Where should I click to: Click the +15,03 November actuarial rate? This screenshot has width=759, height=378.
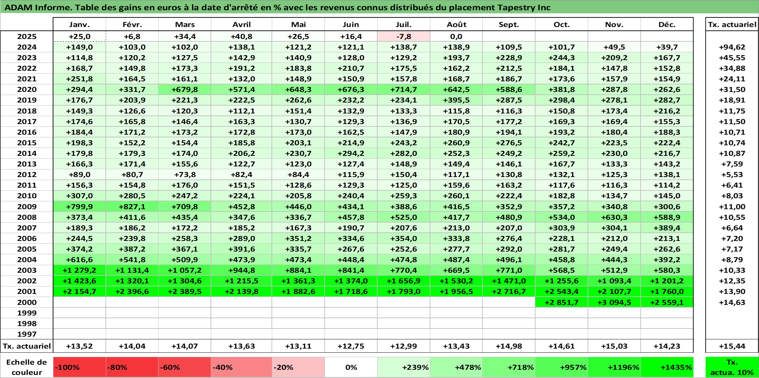[614, 346]
